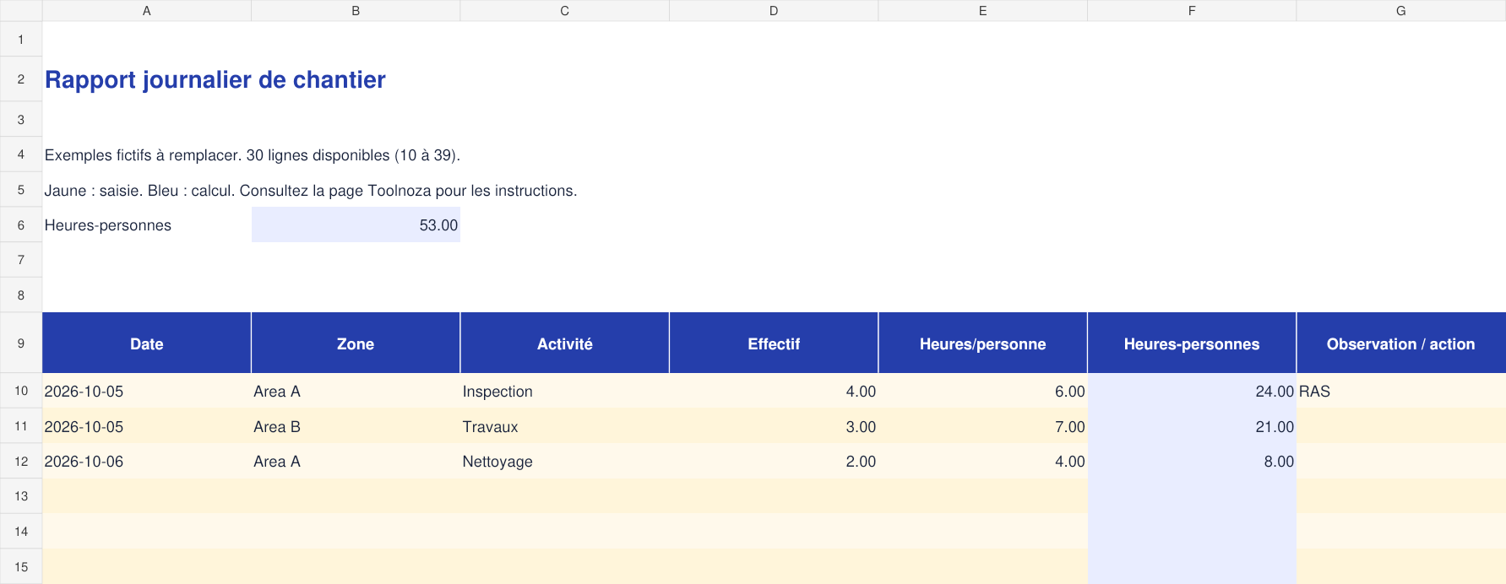
Task: Click the Effectif value 4.00
Action: click(774, 392)
